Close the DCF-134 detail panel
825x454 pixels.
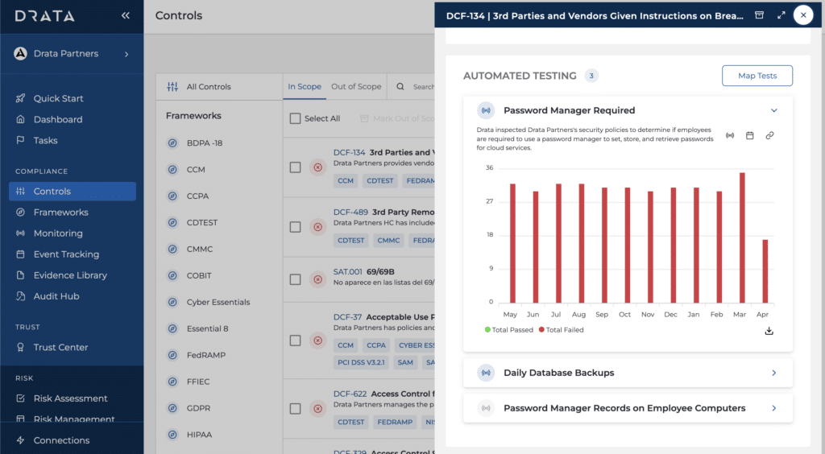point(803,15)
